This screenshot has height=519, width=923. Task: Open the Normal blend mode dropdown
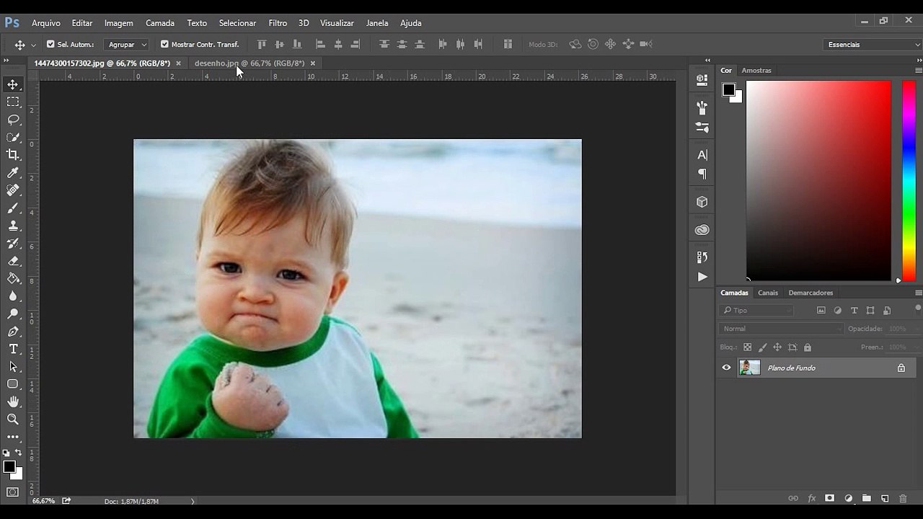point(781,329)
